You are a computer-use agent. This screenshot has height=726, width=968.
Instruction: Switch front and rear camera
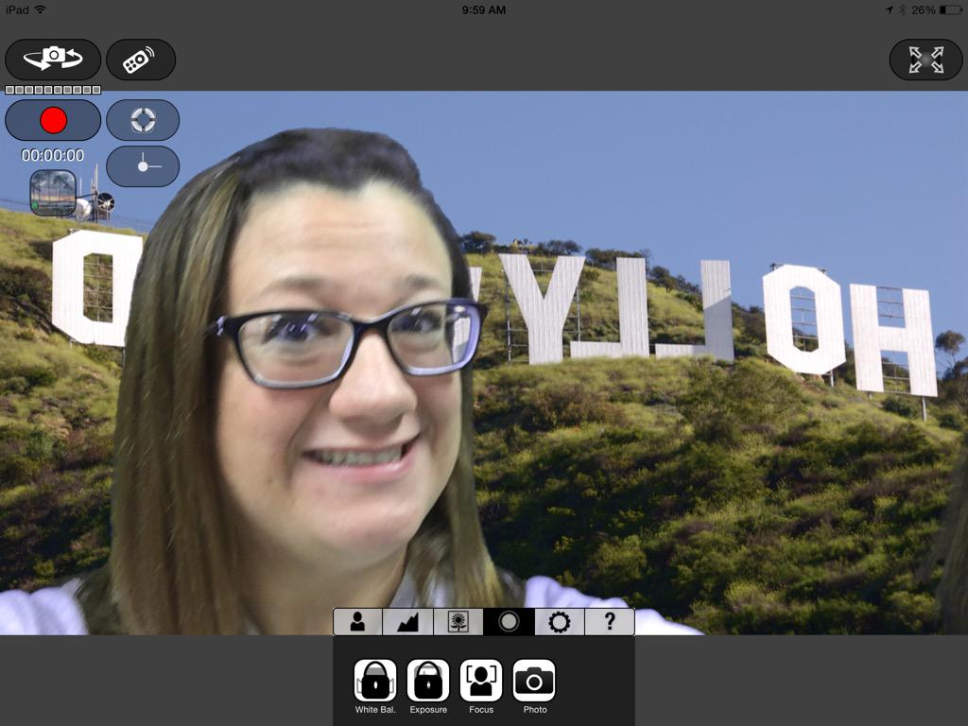tap(53, 60)
